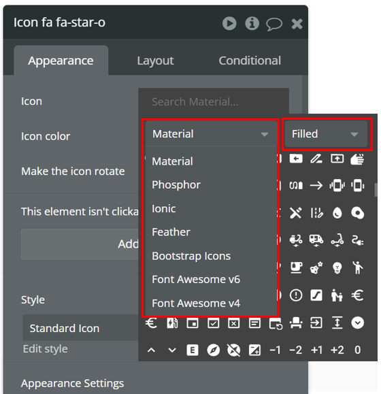
Task: Pick the pencil drive-file-rename icon
Action: [x=316, y=159]
